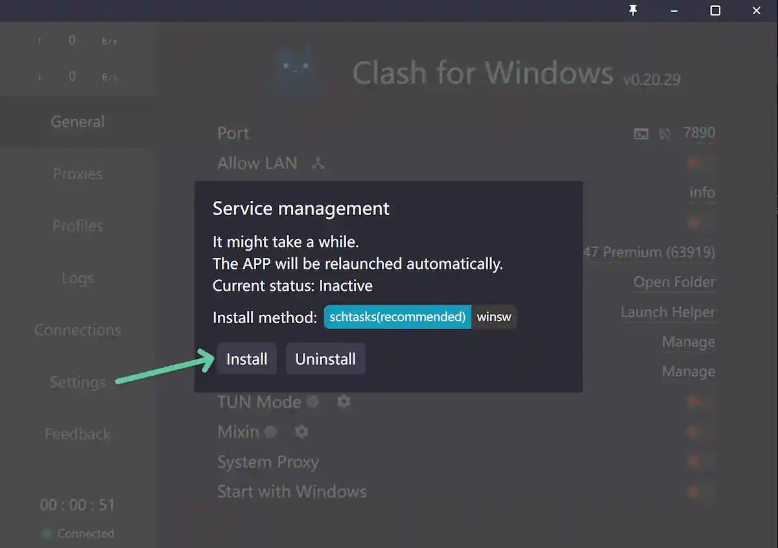The width and height of the screenshot is (778, 548).
Task: Click the Manage link under Launch Helper
Action: click(689, 342)
